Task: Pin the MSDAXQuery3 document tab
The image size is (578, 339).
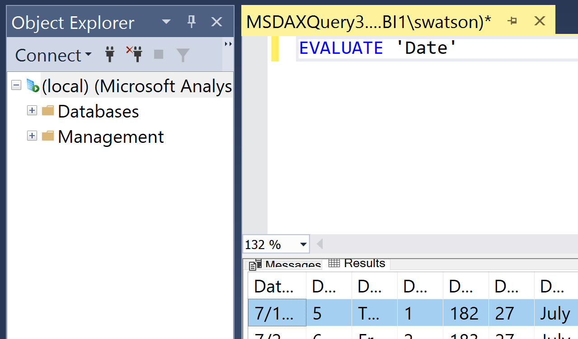Action: [x=512, y=20]
